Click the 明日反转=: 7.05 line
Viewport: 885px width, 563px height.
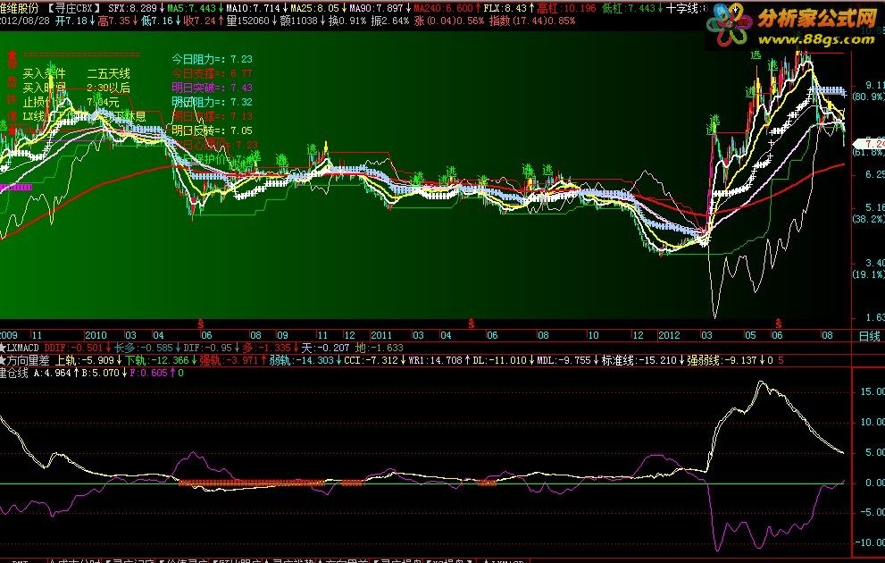coord(212,130)
